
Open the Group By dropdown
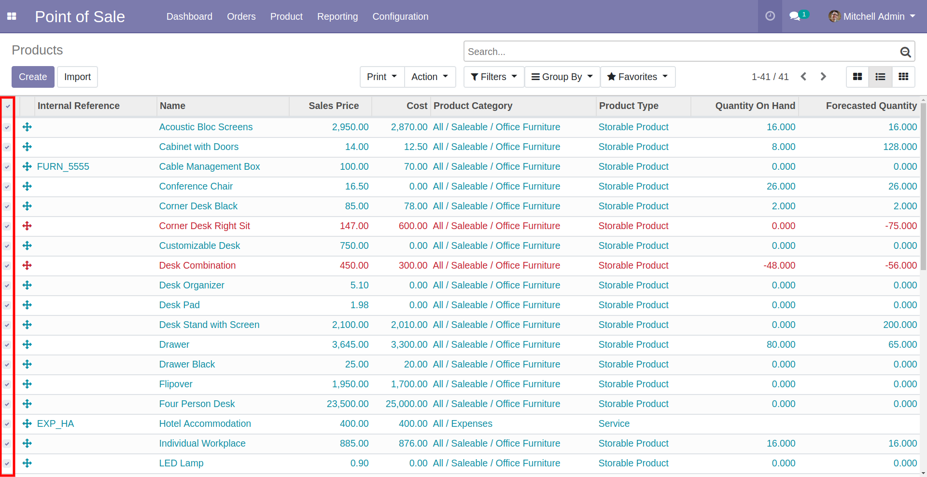[562, 77]
